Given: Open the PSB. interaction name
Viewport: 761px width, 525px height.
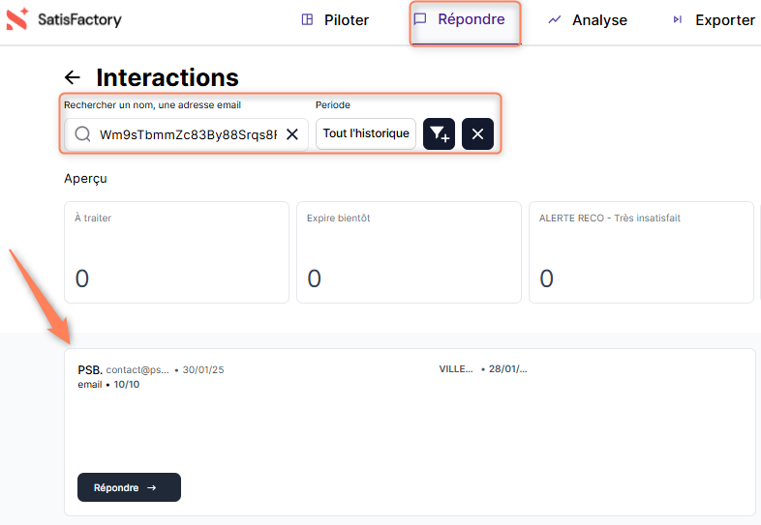Looking at the screenshot, I should pos(89,369).
